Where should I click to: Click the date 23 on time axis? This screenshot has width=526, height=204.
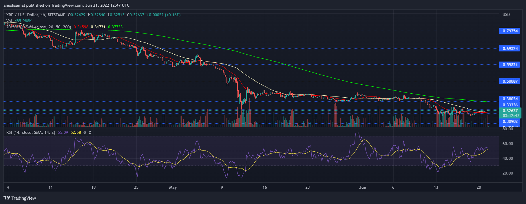pos(308,187)
